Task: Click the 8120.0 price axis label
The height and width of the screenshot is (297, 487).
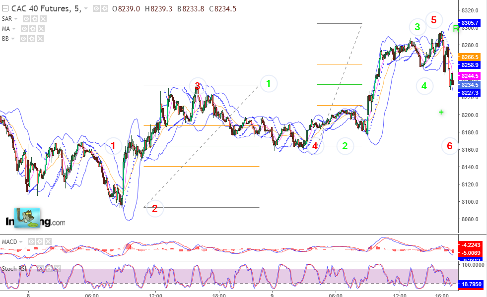Action: (470, 184)
